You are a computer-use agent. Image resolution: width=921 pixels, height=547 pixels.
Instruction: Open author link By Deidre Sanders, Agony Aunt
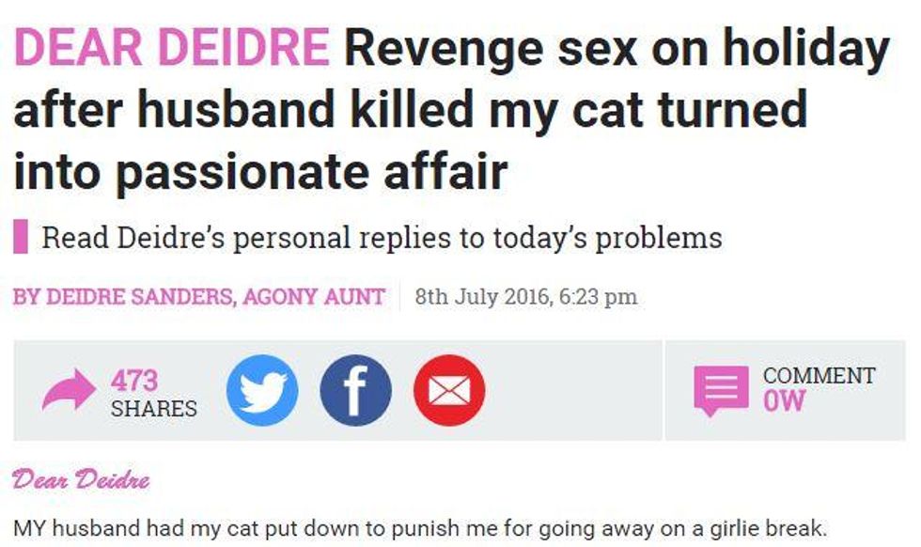click(x=199, y=296)
